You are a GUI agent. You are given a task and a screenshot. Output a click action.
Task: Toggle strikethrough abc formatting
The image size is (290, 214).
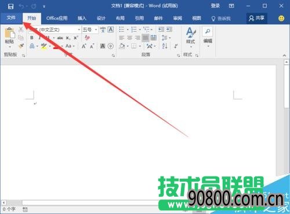click(60, 38)
